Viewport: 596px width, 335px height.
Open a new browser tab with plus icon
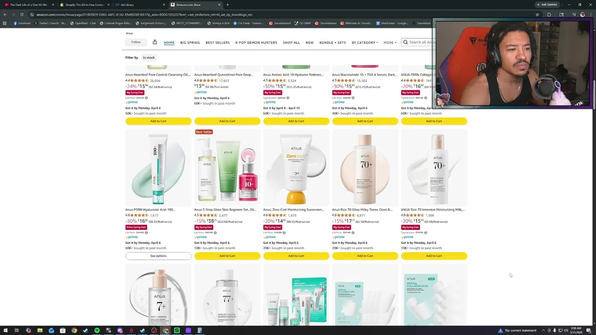[x=227, y=5]
